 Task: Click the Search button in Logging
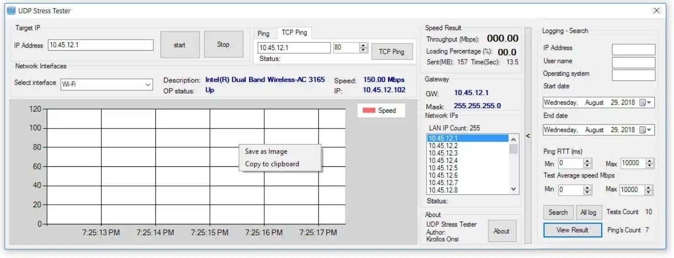[x=558, y=212]
